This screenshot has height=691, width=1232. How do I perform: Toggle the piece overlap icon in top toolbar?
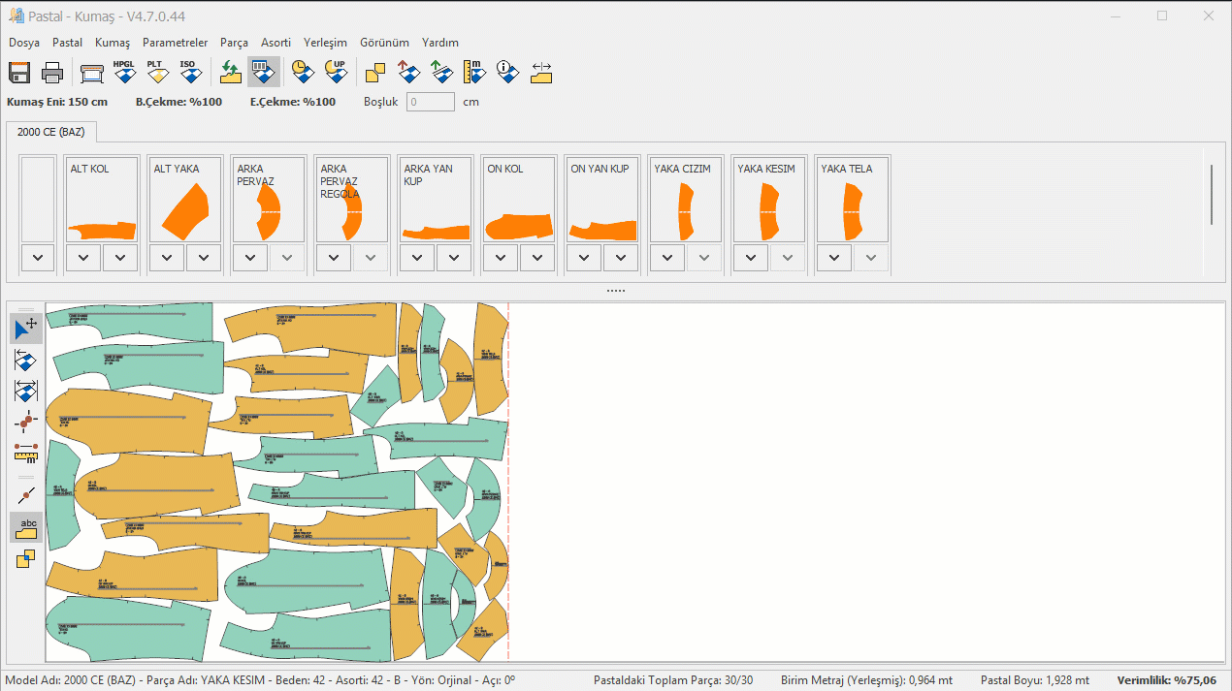(375, 72)
